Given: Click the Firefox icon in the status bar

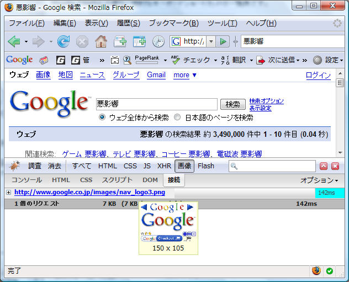Looking at the screenshot, I should 316,271.
